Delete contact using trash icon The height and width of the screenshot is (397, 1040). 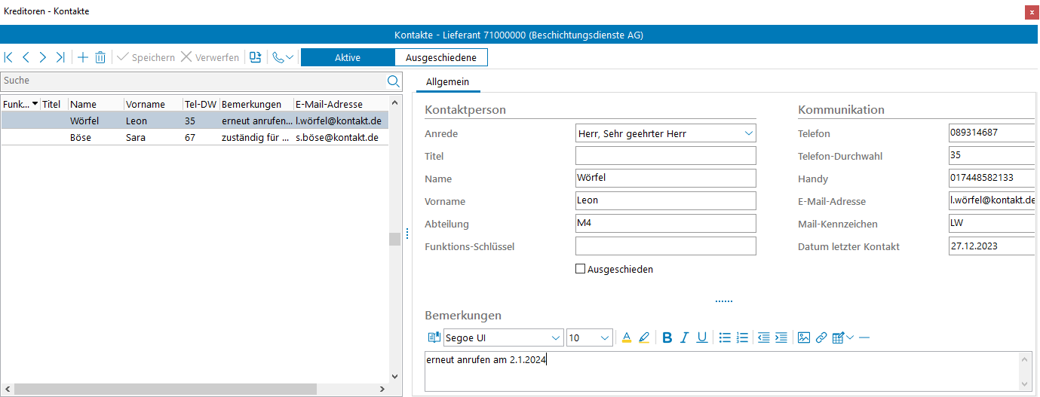click(100, 57)
